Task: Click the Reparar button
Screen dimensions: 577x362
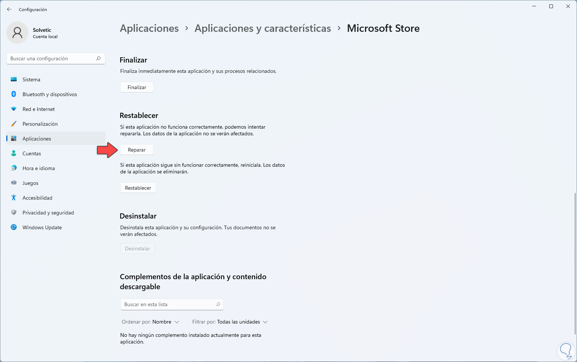Action: (x=137, y=150)
